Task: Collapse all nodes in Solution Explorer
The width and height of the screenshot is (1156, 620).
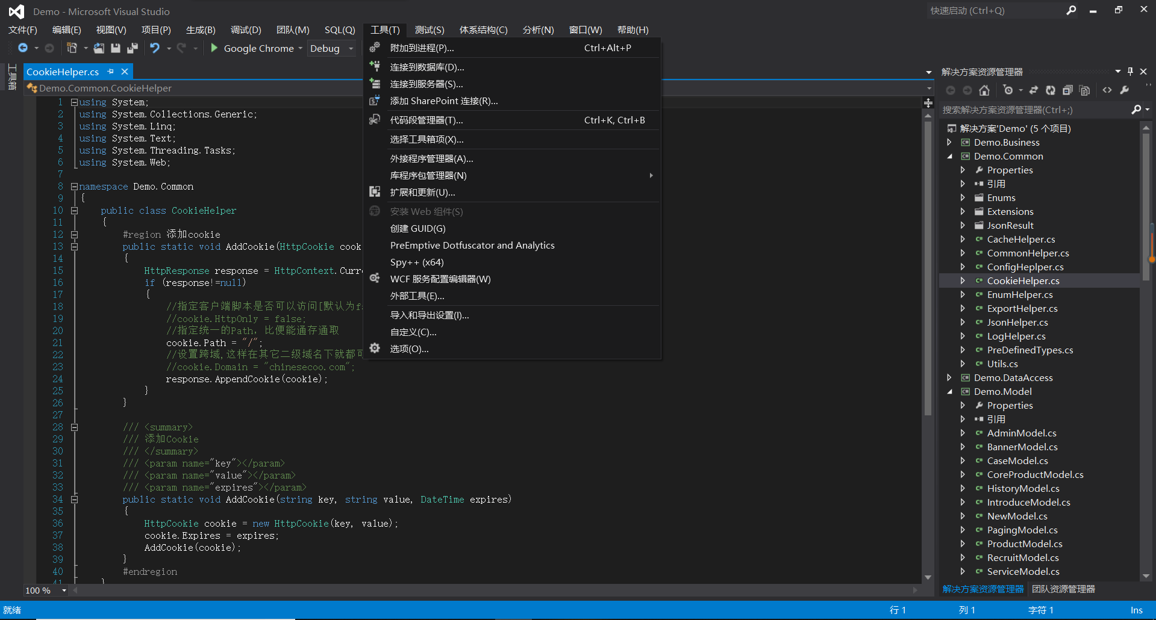Action: coord(1067,90)
